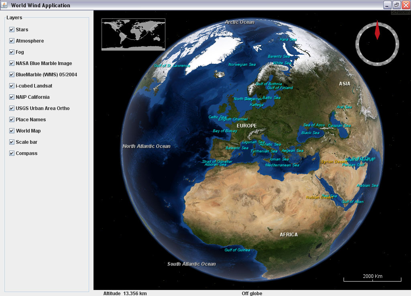Click the Tyrrhenian Sea label
The width and height of the screenshot is (411, 296).
264,151
